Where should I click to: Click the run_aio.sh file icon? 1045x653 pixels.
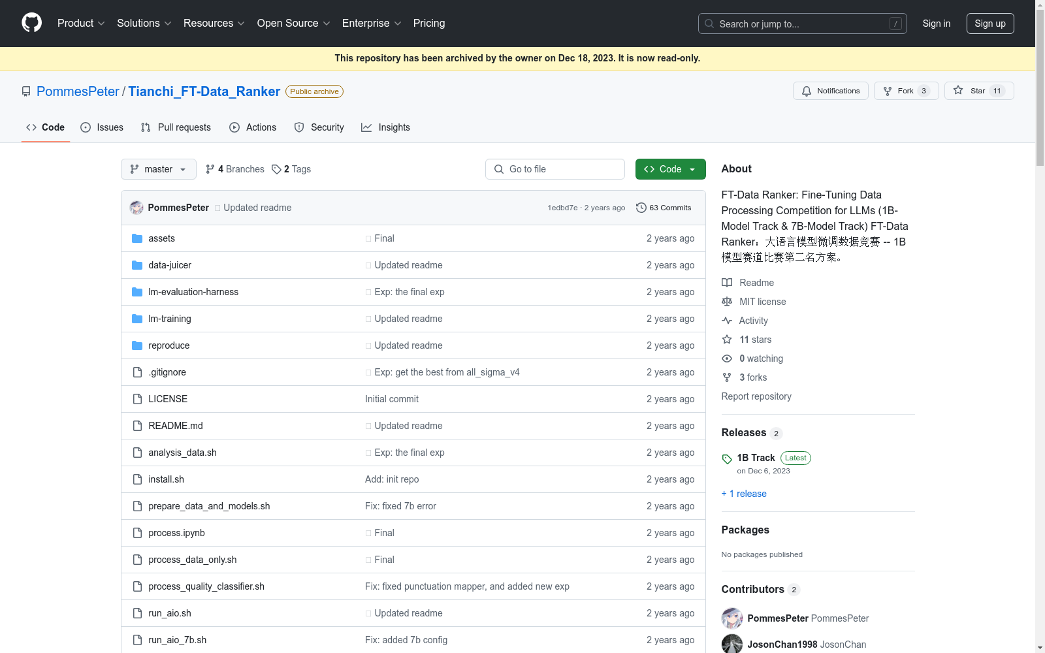(x=137, y=613)
